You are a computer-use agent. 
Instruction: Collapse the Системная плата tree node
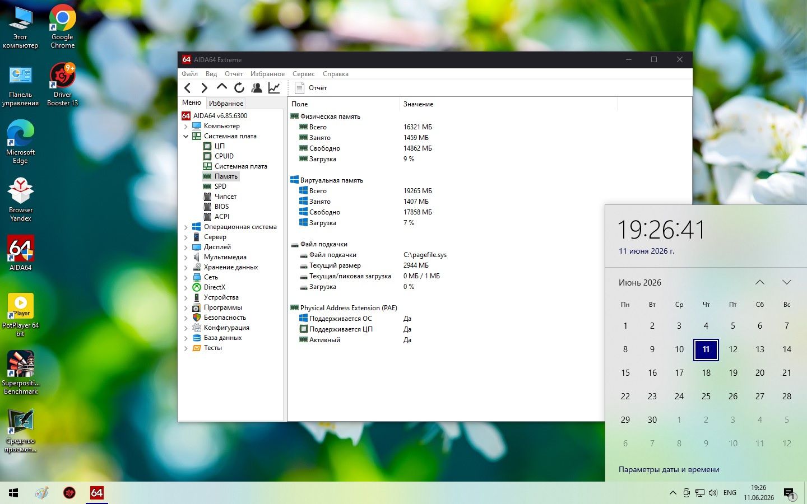pyautogui.click(x=186, y=136)
